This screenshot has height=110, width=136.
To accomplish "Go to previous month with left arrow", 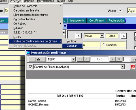I will [78, 36].
